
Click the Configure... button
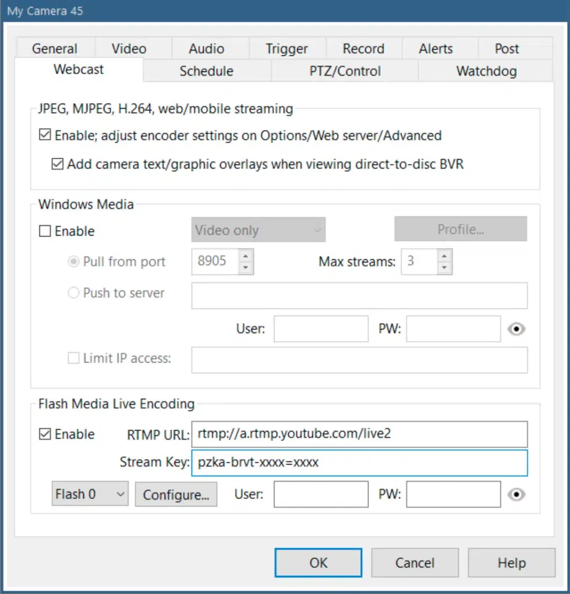pos(176,495)
